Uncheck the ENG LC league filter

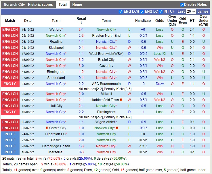142,11
